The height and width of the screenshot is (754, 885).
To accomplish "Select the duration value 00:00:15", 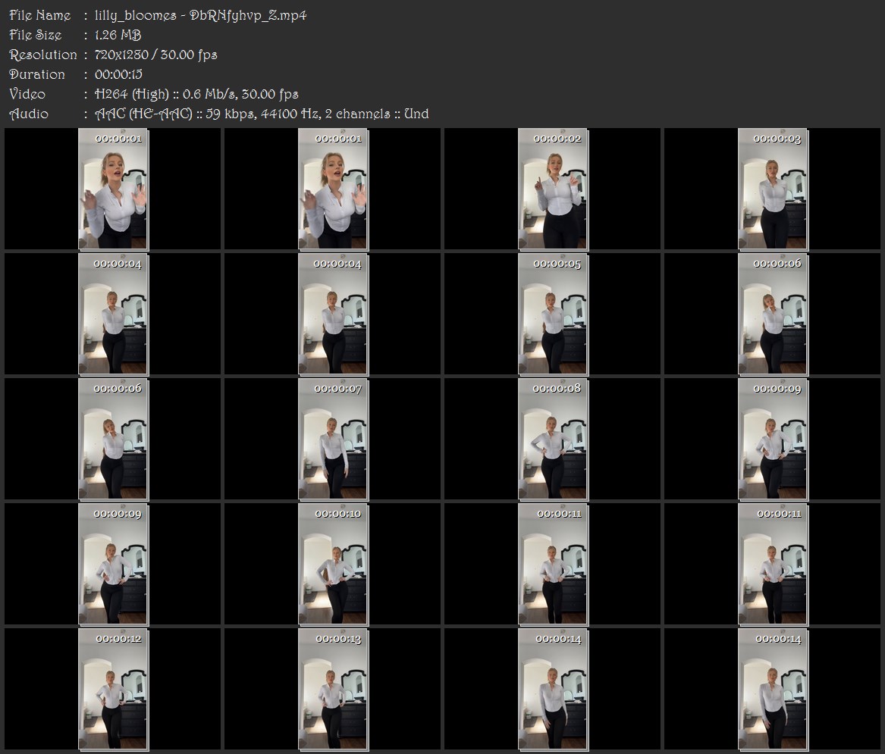I will [x=118, y=74].
